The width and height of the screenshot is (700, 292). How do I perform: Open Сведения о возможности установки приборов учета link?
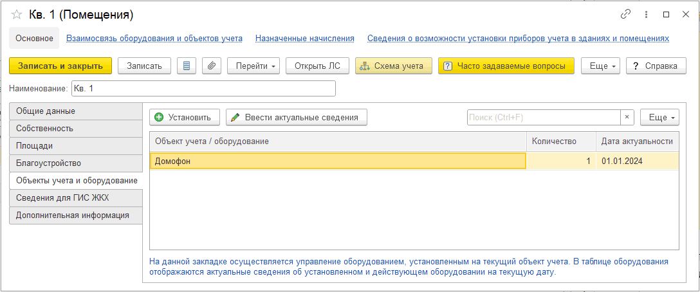click(x=519, y=39)
